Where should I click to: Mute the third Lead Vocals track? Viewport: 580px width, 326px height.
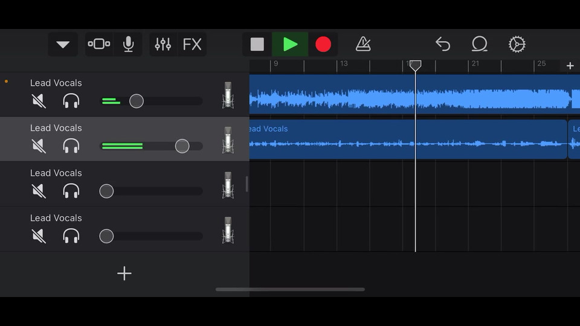click(39, 191)
